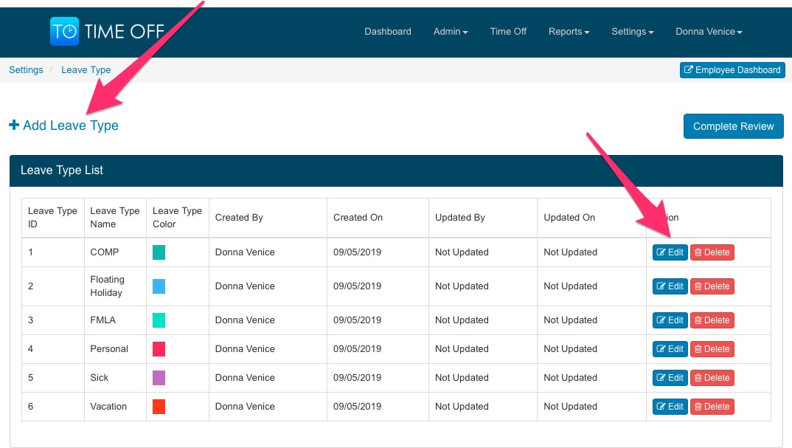Edit the Sick leave type
The height and width of the screenshot is (448, 792).
pos(670,378)
